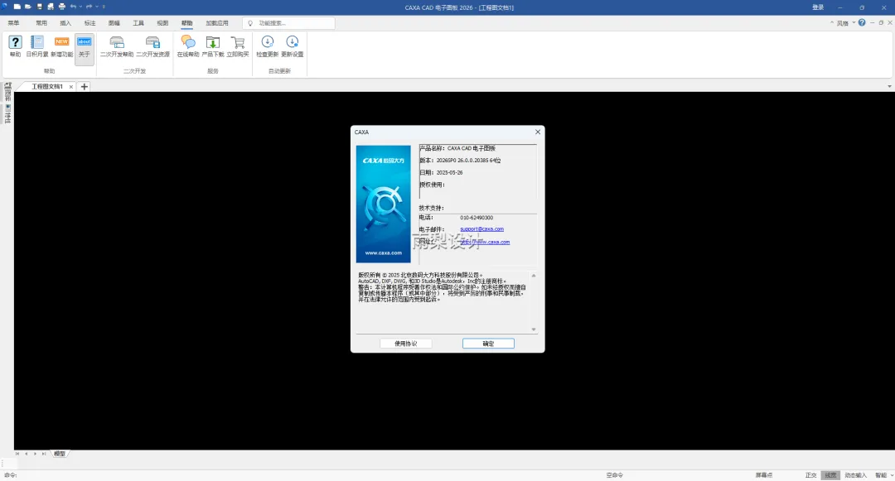Screen dimensions: 895x481
Task: Open the support@caxa.com email link
Action: [x=481, y=229]
